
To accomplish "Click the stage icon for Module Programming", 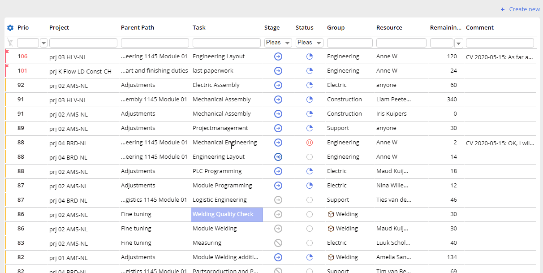I will (278, 186).
